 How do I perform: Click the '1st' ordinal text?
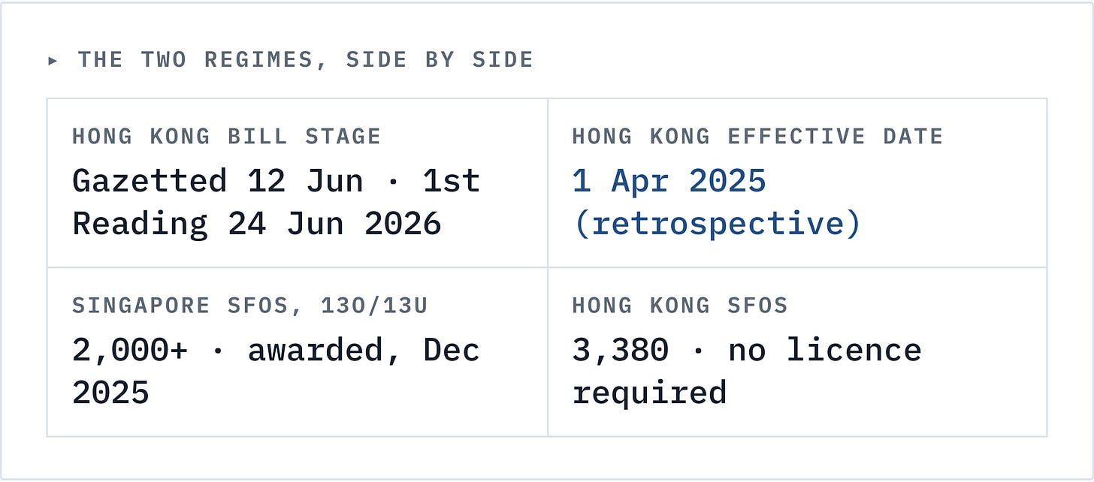point(451,181)
